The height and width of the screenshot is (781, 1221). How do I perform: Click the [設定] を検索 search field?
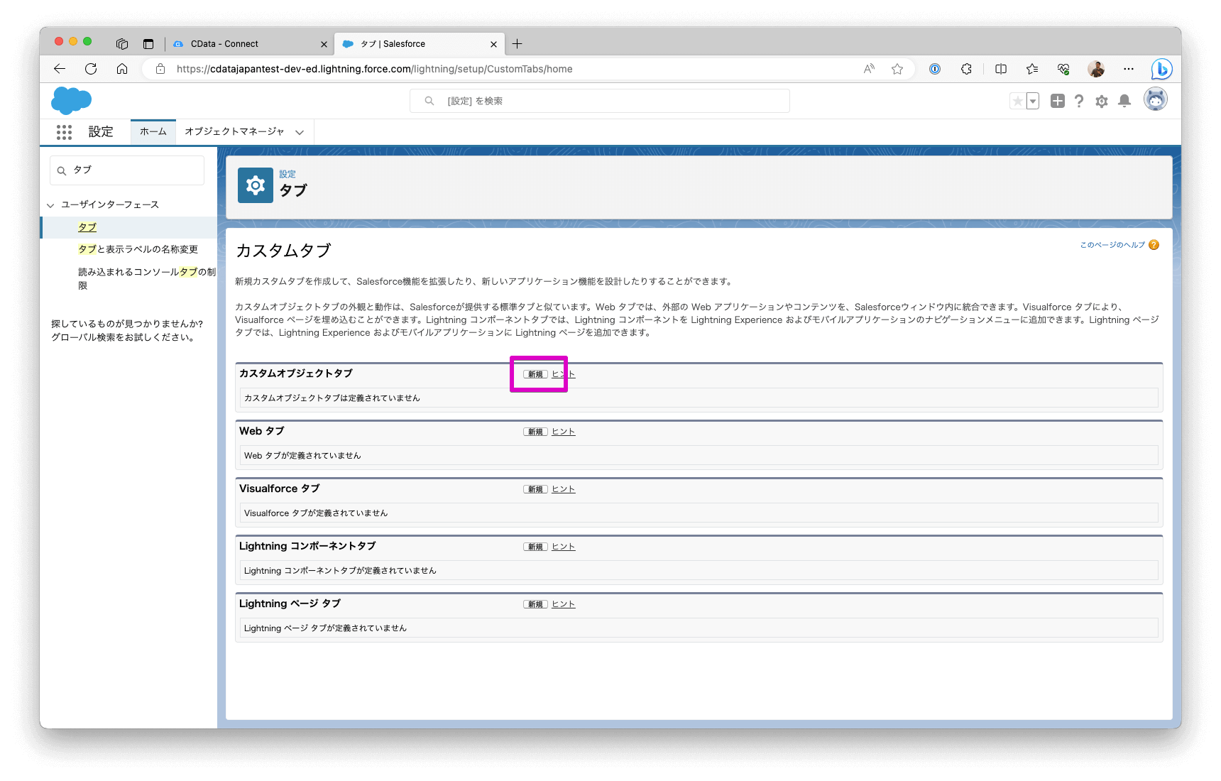[600, 101]
